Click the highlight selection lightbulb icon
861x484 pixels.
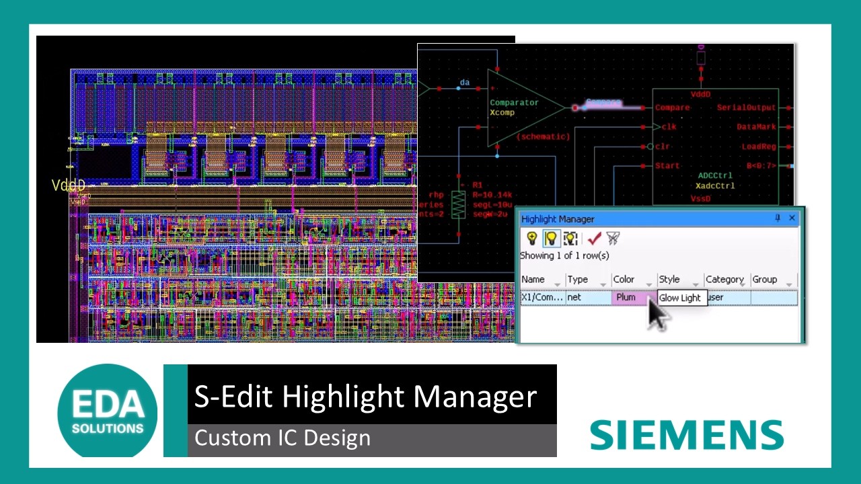[570, 238]
